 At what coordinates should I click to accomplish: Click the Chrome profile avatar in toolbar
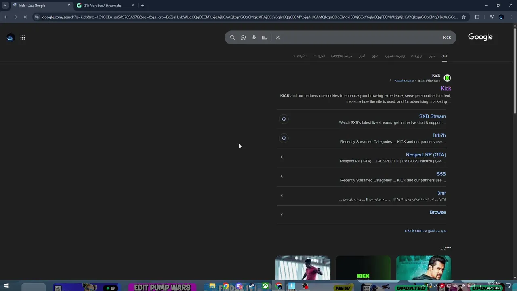(501, 17)
